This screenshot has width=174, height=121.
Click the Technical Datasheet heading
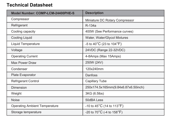29,5
